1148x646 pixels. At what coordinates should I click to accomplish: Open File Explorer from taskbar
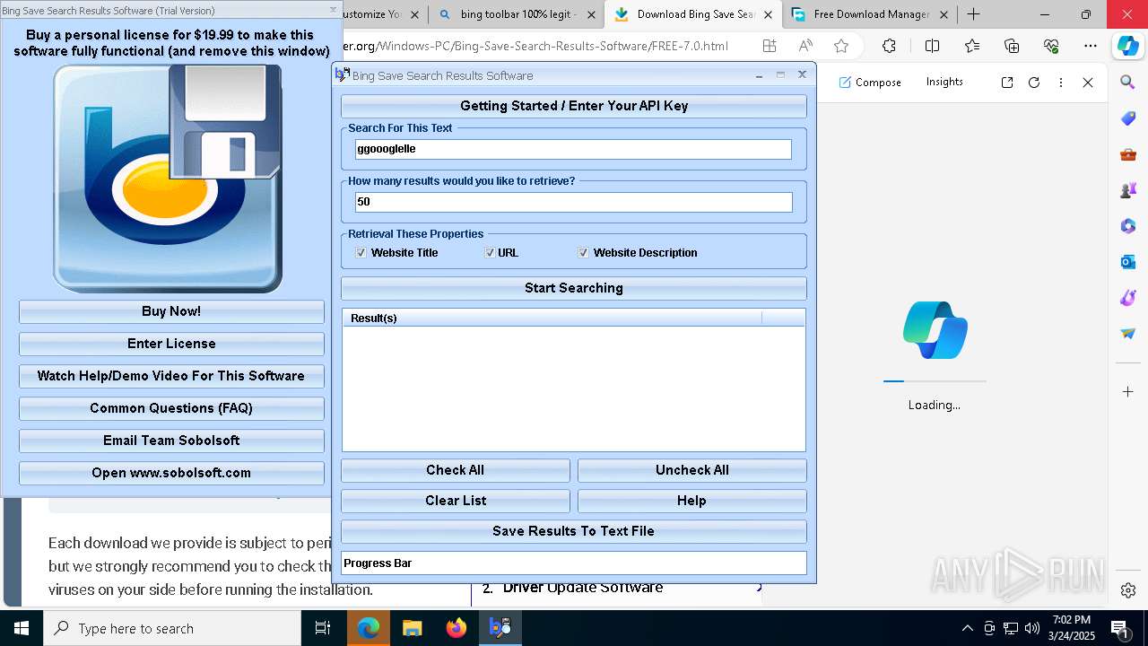pyautogui.click(x=413, y=628)
